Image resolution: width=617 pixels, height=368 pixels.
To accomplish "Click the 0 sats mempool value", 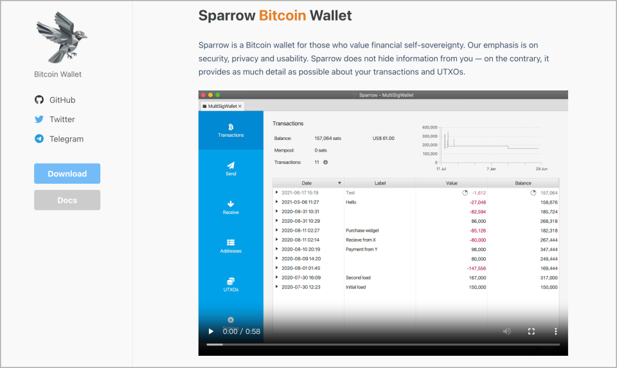I will [x=320, y=150].
